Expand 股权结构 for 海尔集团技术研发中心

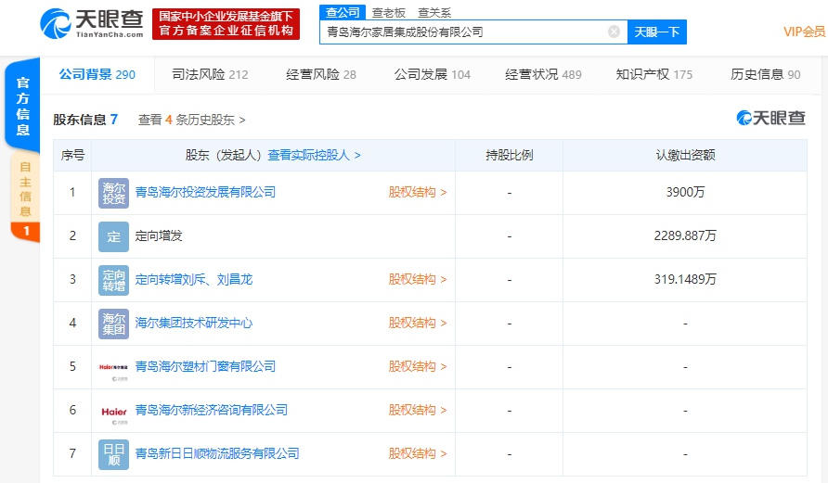(x=417, y=324)
